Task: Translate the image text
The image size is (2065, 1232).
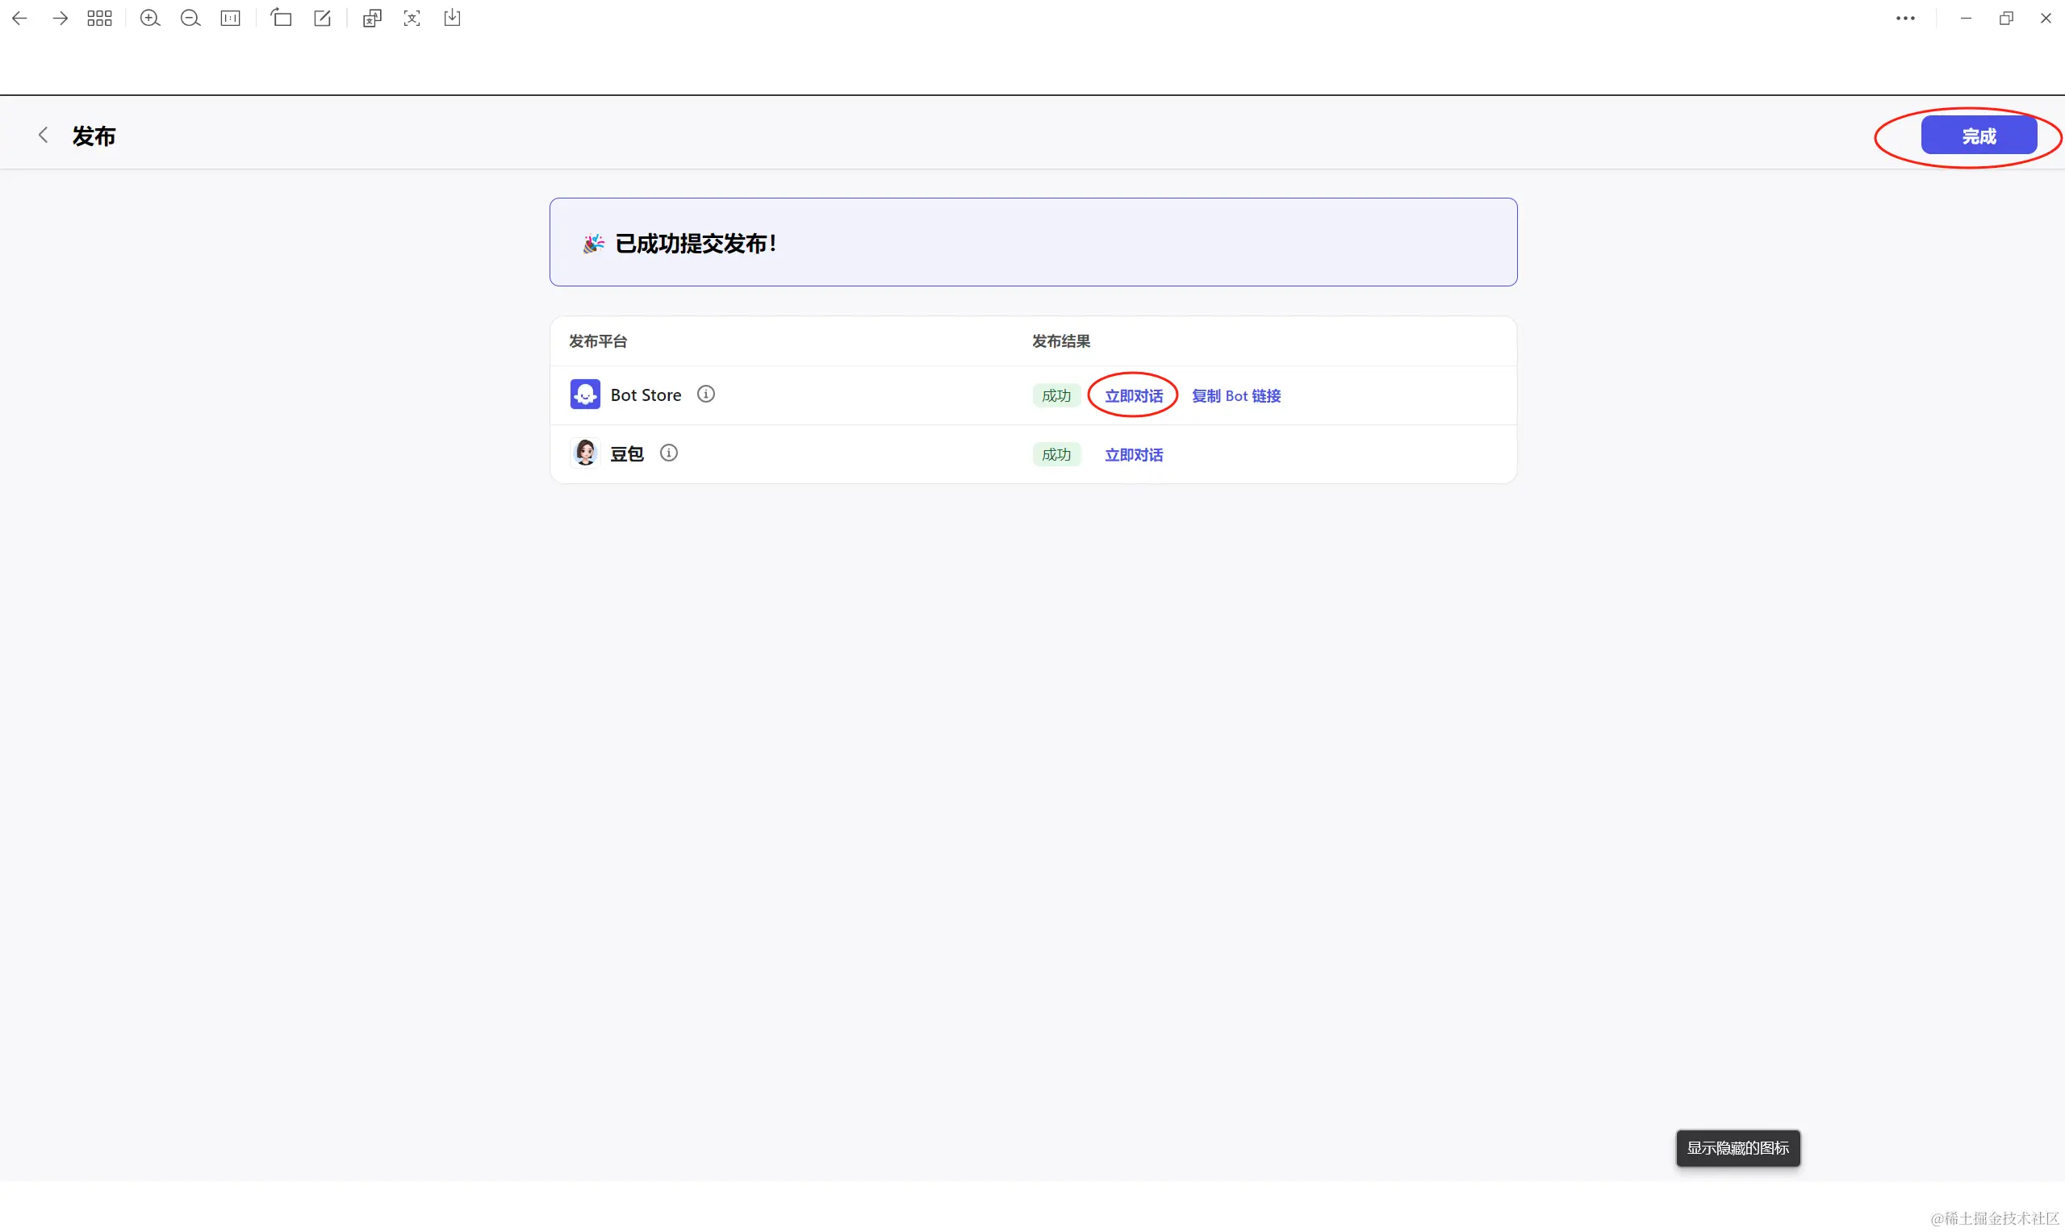Action: (372, 19)
